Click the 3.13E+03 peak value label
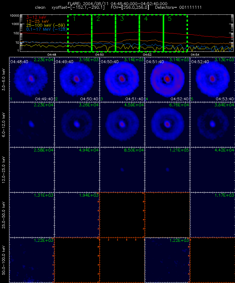Viewport: 235px width, 283px height. pos(224,60)
